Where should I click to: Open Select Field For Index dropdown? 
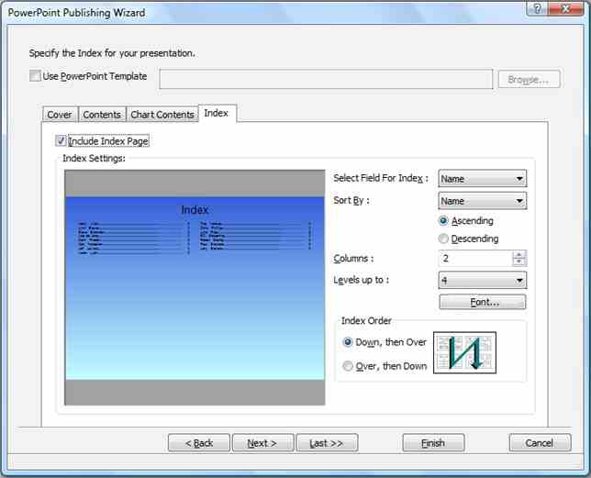[x=483, y=179]
